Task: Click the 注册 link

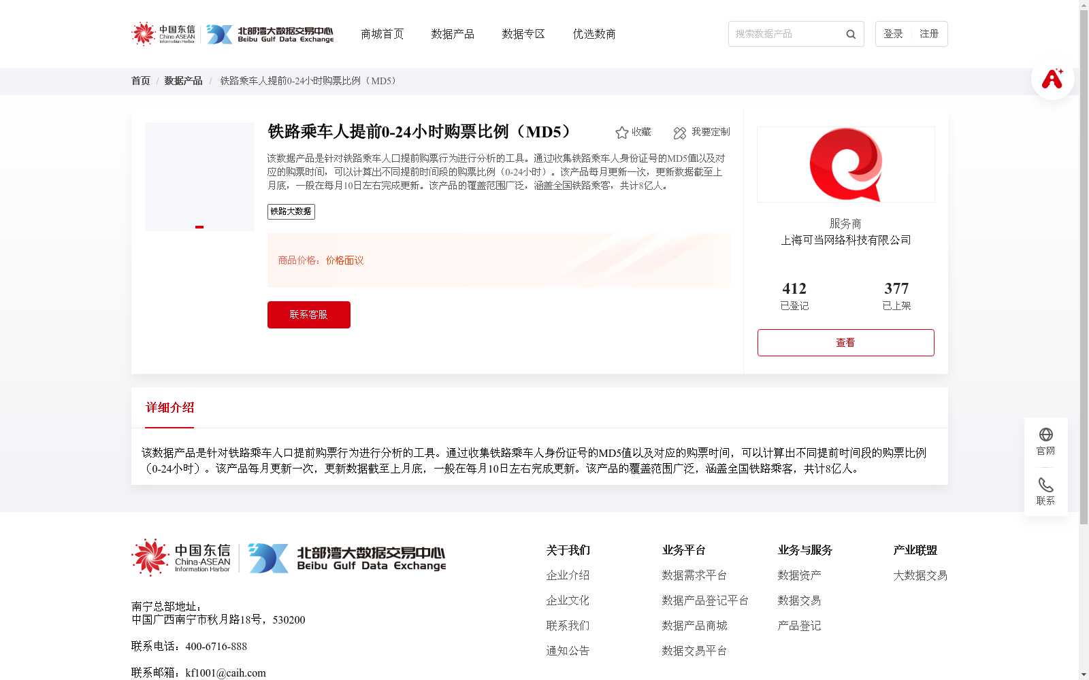Action: 929,34
